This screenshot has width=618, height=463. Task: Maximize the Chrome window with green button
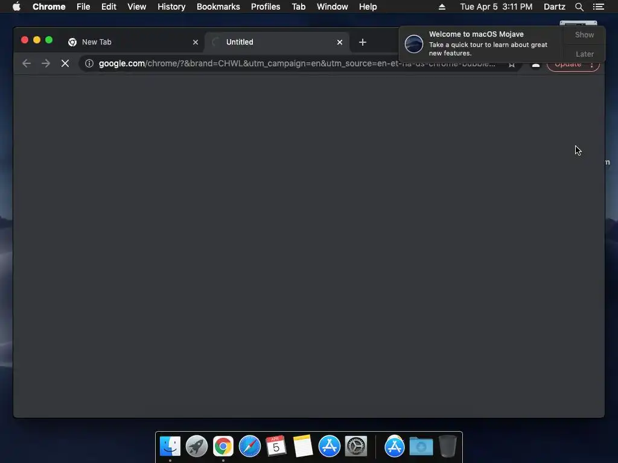49,40
